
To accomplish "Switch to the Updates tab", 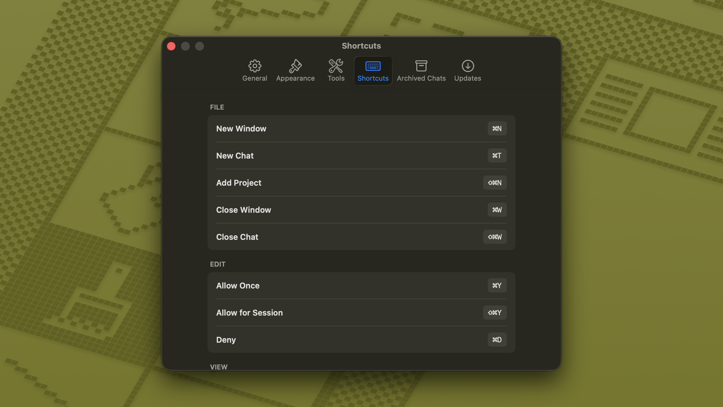I will [x=467, y=70].
